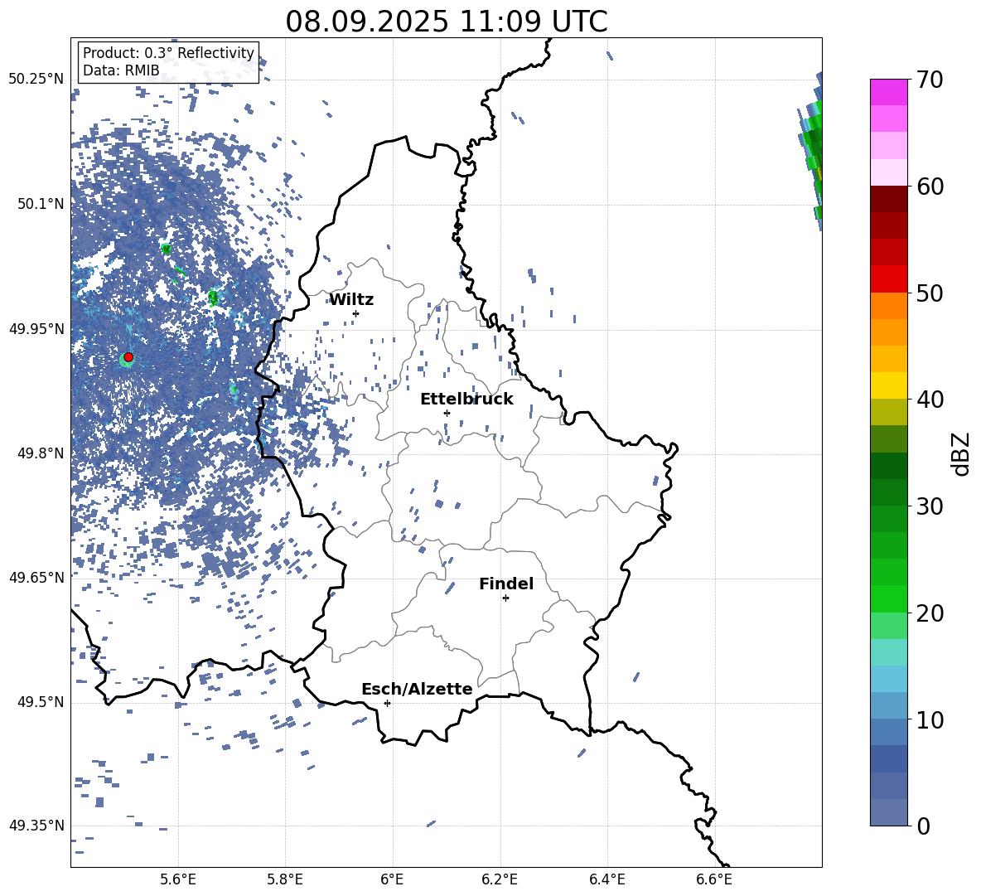Click the Findel city label
The image size is (981, 896).
tap(506, 584)
